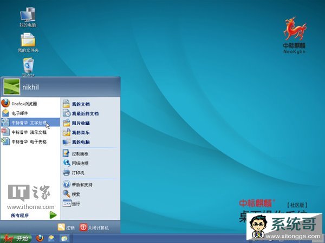This screenshot has width=325, height=243.
Task: Open 电子邮件 in the start menu
Action: pos(30,113)
